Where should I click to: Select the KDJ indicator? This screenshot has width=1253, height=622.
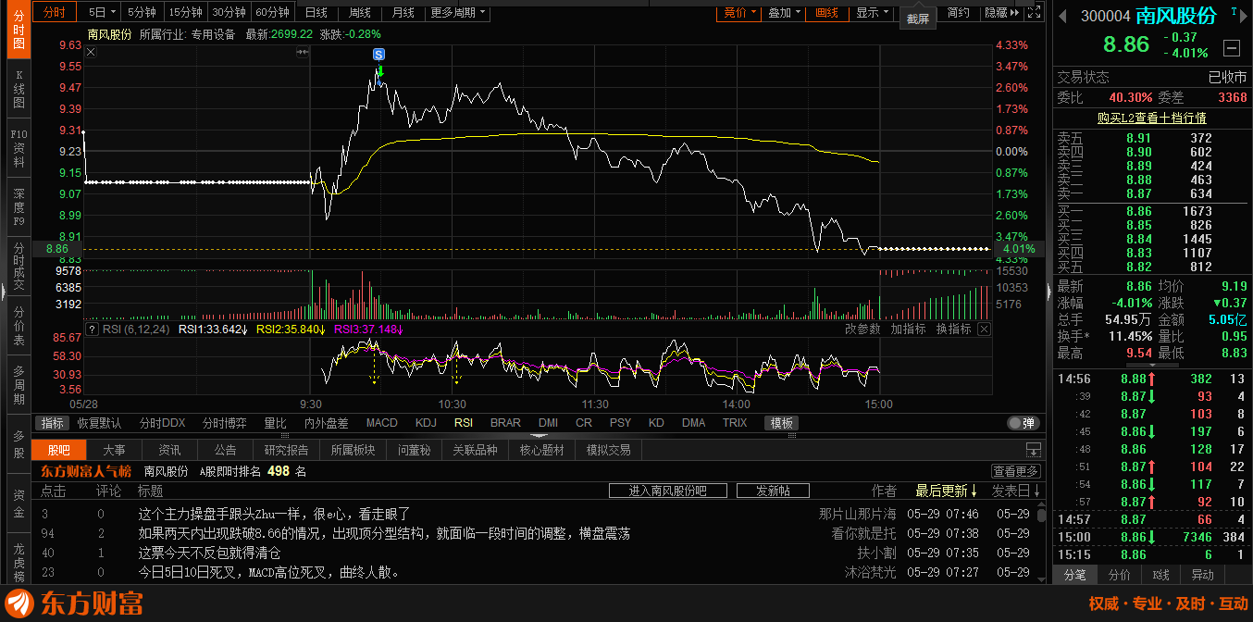(x=426, y=423)
